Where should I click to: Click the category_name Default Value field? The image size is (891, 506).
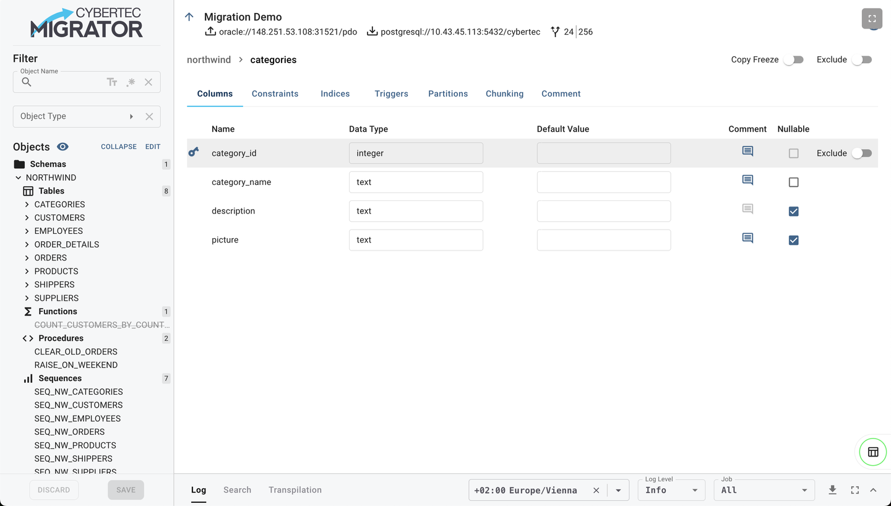603,182
